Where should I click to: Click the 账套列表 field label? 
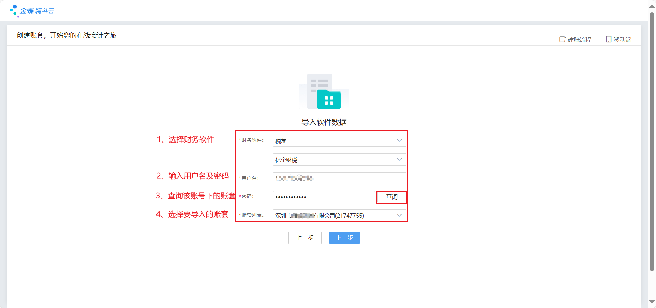pos(252,215)
